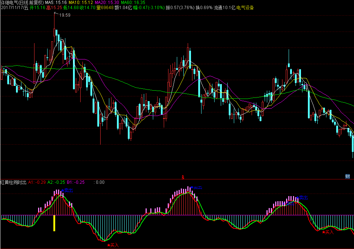Select the A1: -0.29 indicator value

[37, 182]
